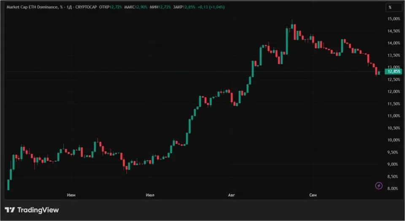Click the +0,13 (+1,04%) change value
The width and height of the screenshot is (405, 221).
[211, 7]
